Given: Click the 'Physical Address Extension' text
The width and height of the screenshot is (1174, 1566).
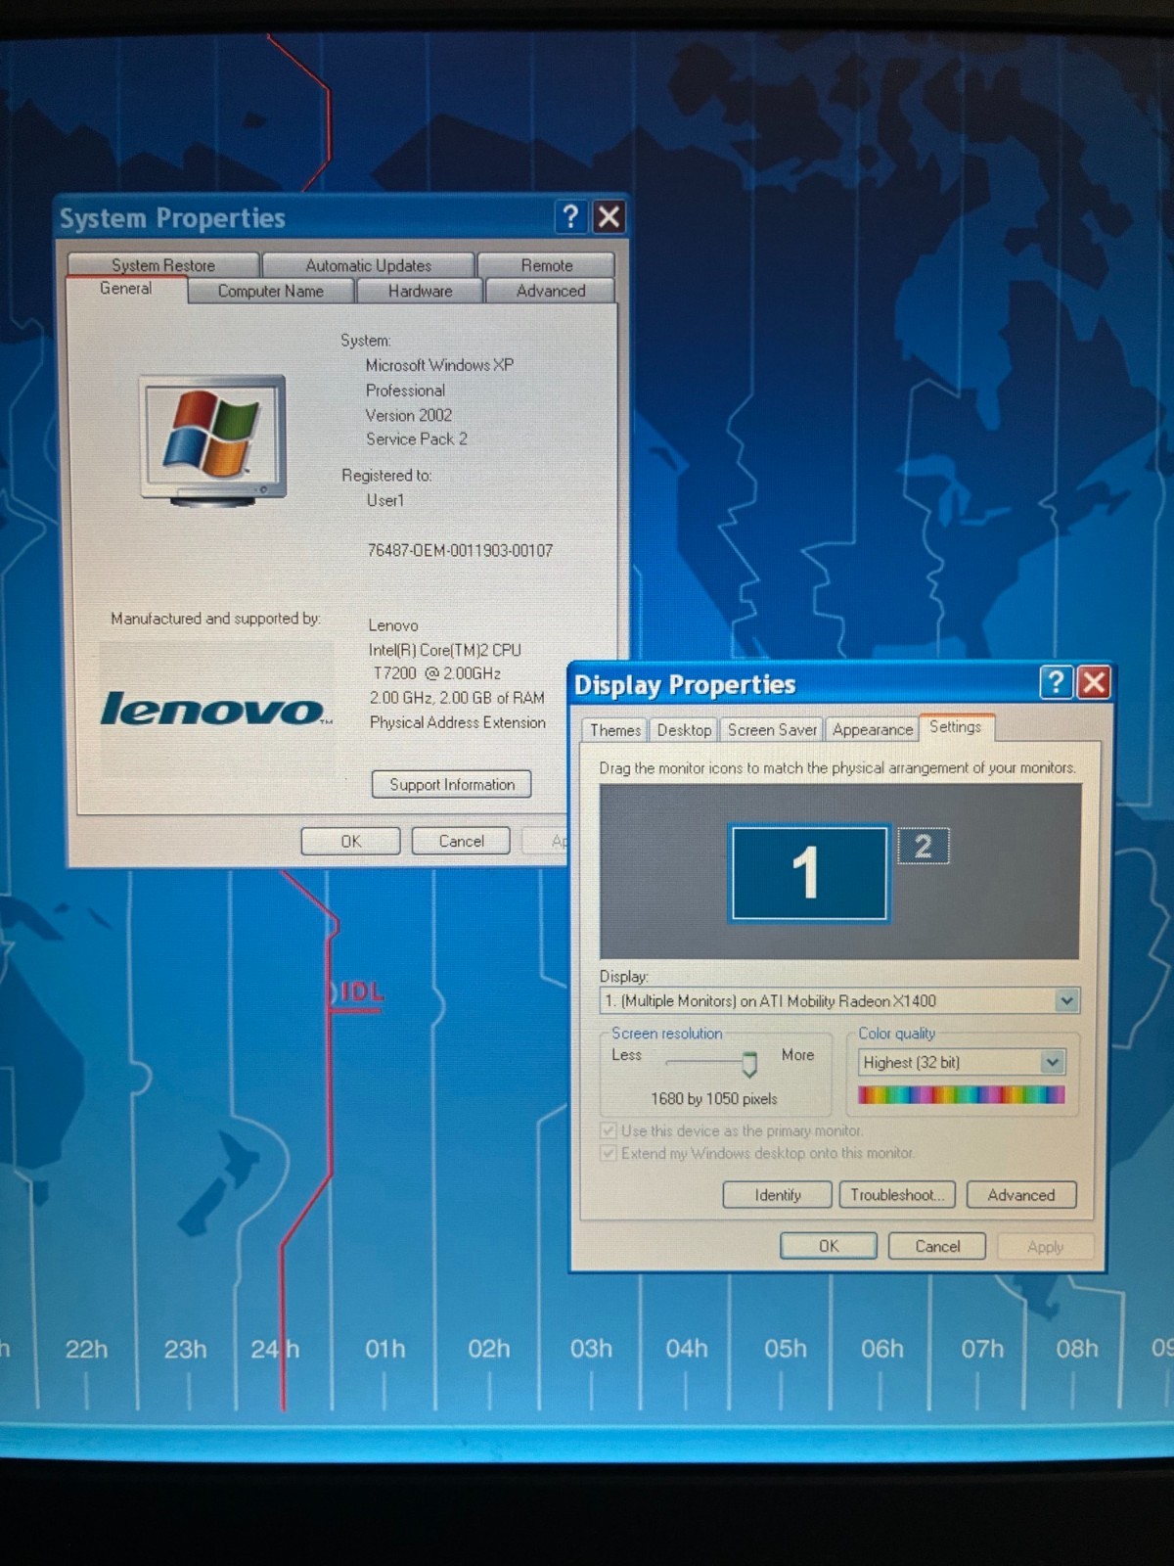Looking at the screenshot, I should [x=458, y=722].
